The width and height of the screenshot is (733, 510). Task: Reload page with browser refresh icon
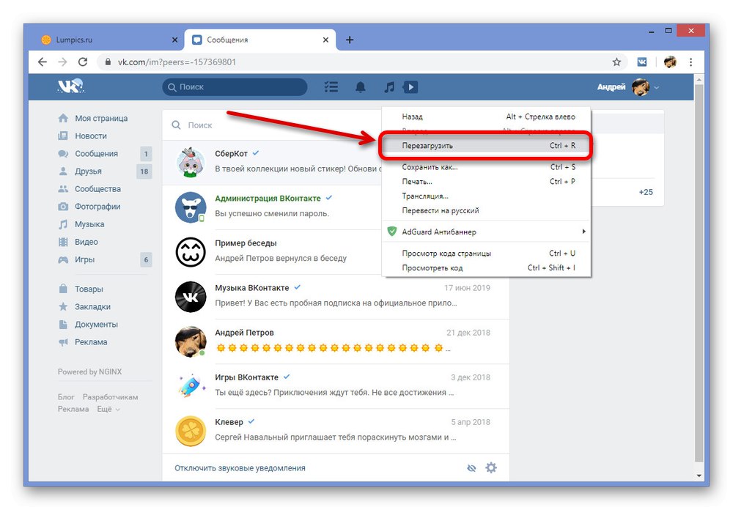coord(83,62)
